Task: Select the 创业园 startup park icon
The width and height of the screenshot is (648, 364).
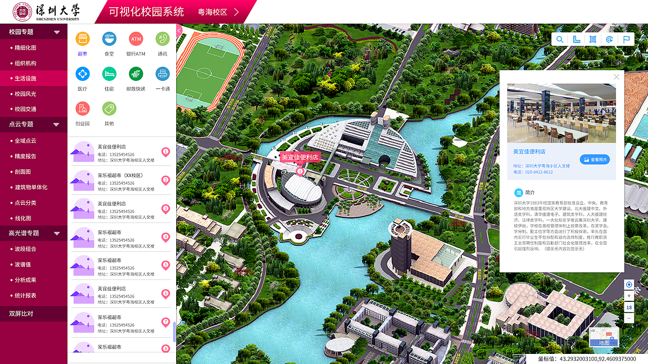Action: 83,108
